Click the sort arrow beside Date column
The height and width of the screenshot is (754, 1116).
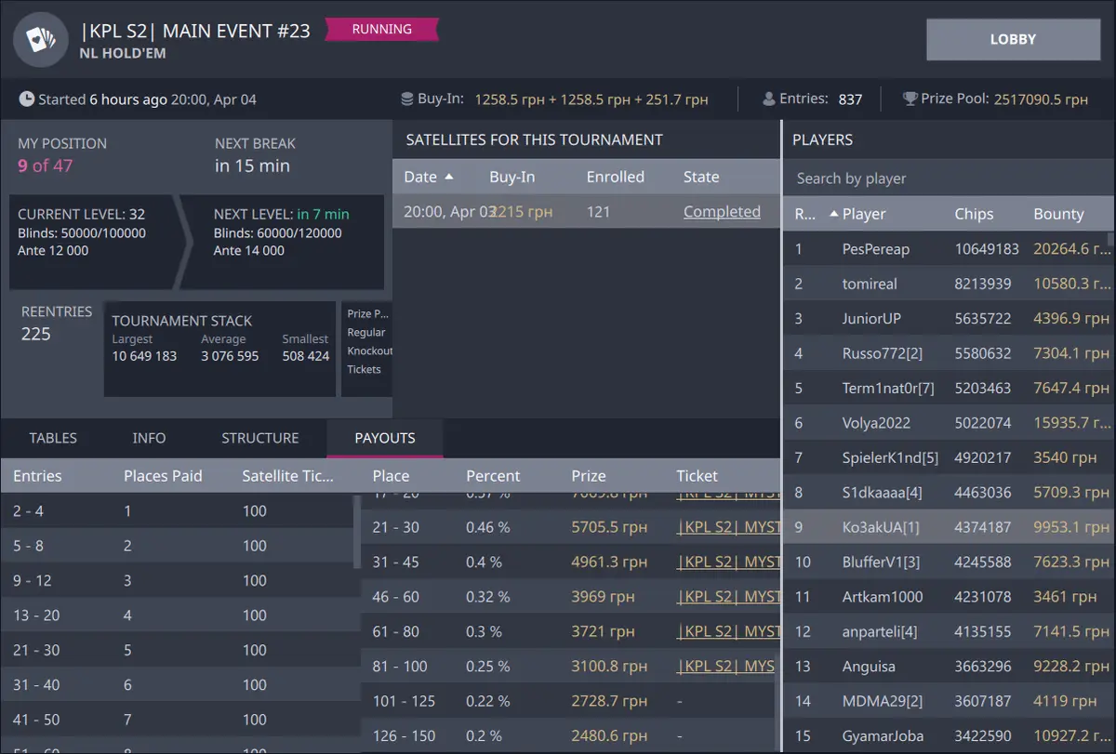click(x=449, y=177)
